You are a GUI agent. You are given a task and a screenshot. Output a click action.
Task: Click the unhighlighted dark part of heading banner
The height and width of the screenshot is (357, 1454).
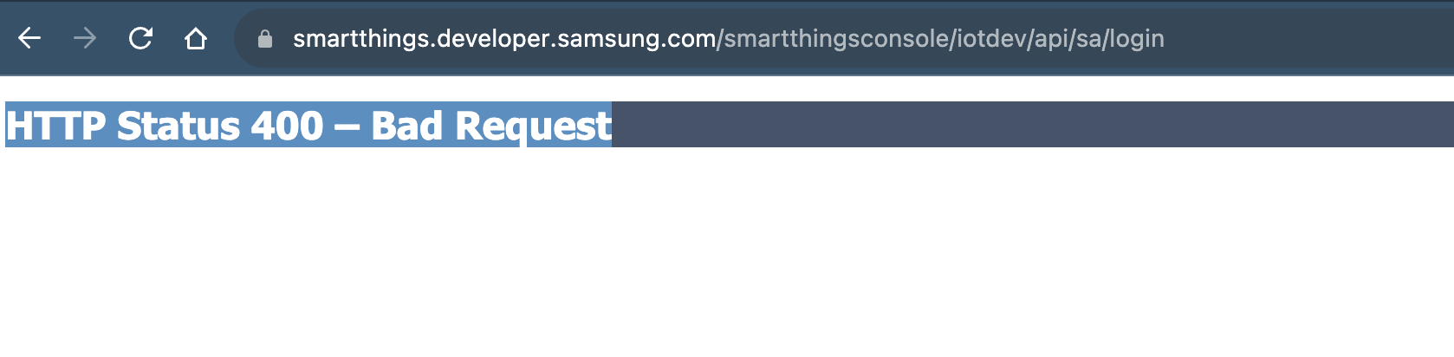[x=1032, y=124]
